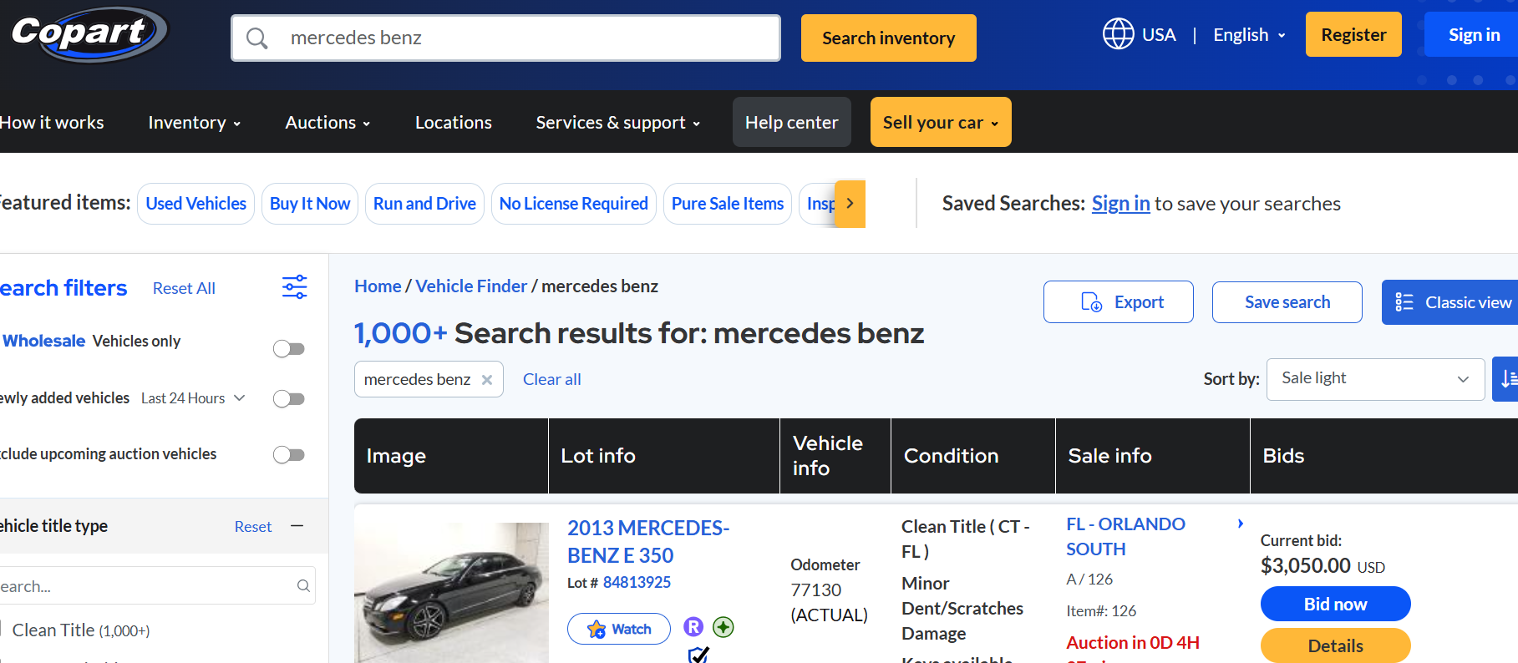The height and width of the screenshot is (663, 1518).
Task: Toggle newly added vehicles switch
Action: coord(289,398)
